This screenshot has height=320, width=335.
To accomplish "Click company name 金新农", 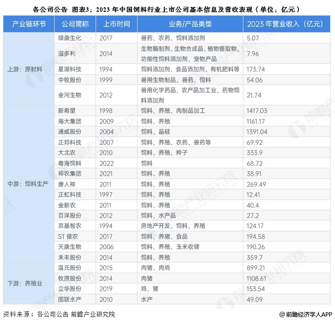I will click(x=67, y=205).
